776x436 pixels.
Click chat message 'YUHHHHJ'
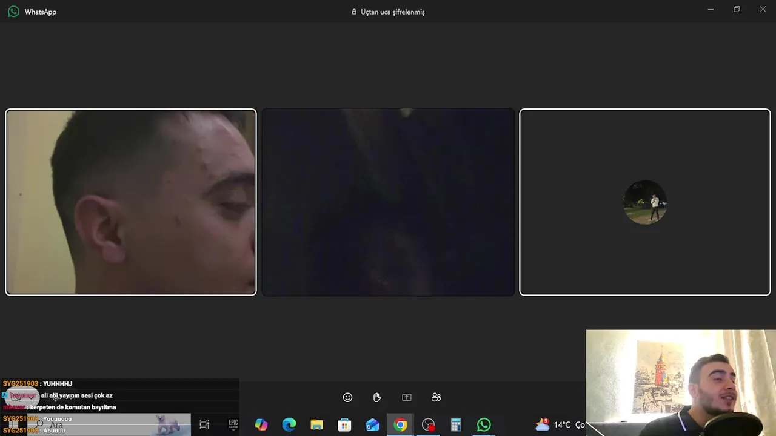tap(58, 384)
